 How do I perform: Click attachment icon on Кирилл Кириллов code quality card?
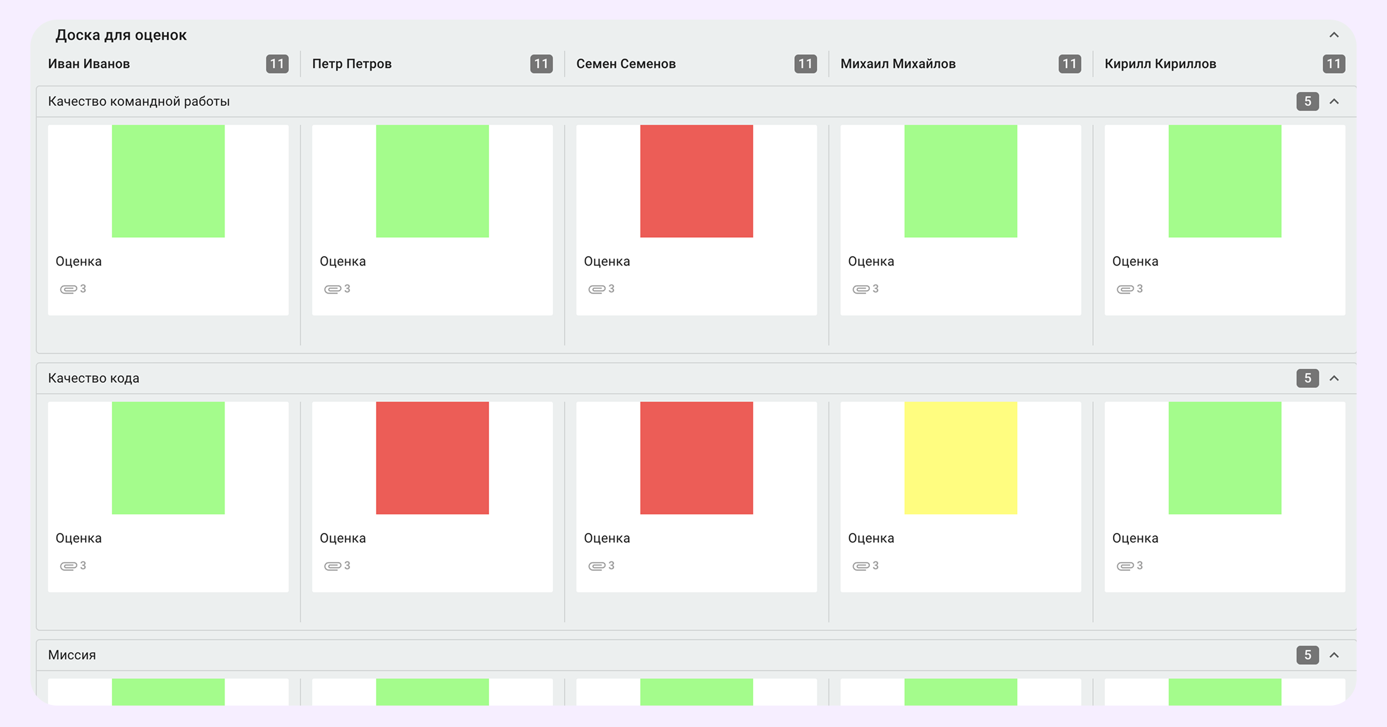(1124, 566)
